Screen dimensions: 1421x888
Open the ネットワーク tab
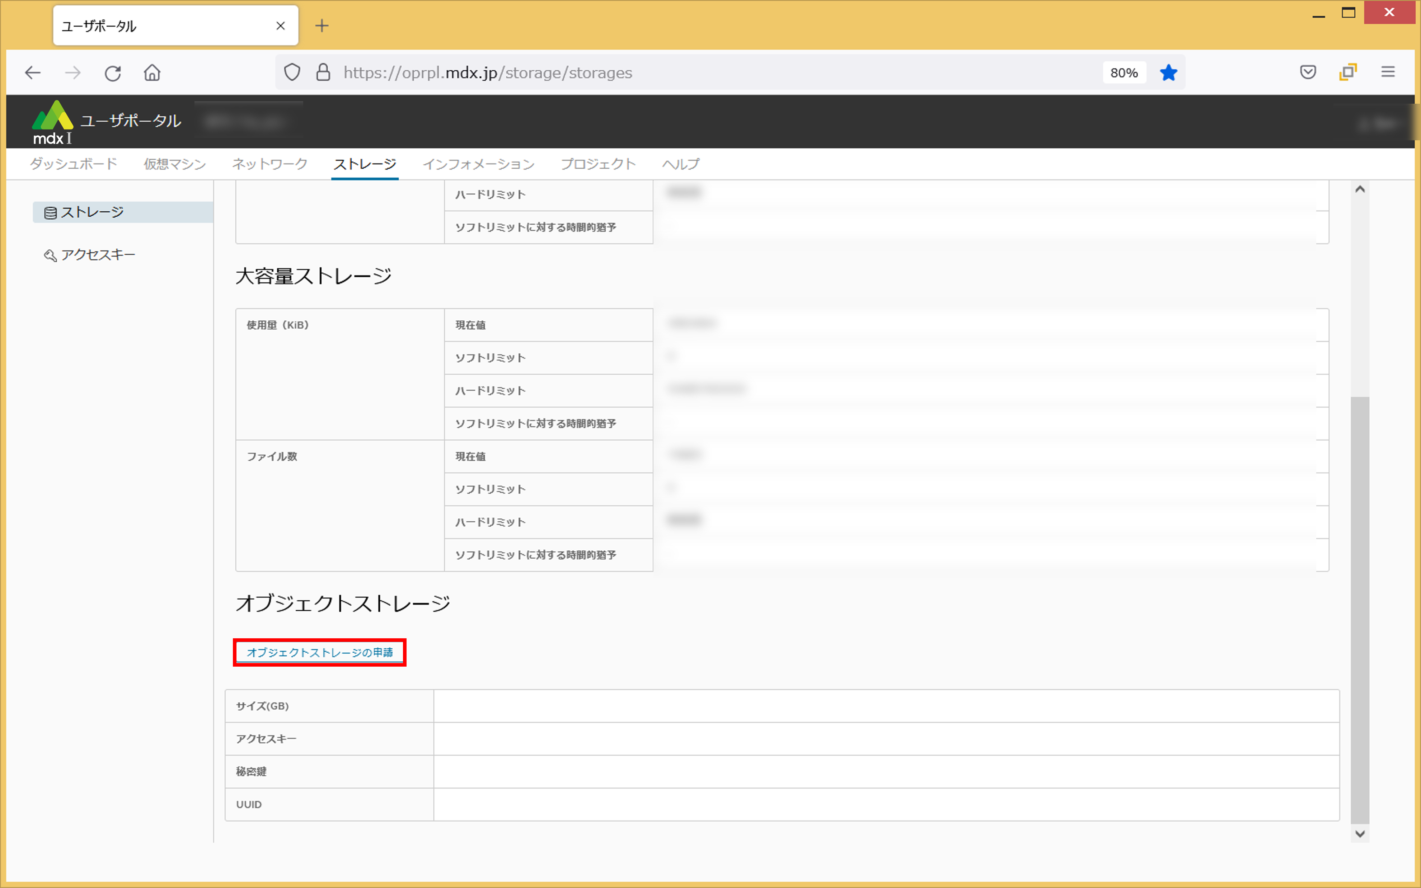click(269, 164)
